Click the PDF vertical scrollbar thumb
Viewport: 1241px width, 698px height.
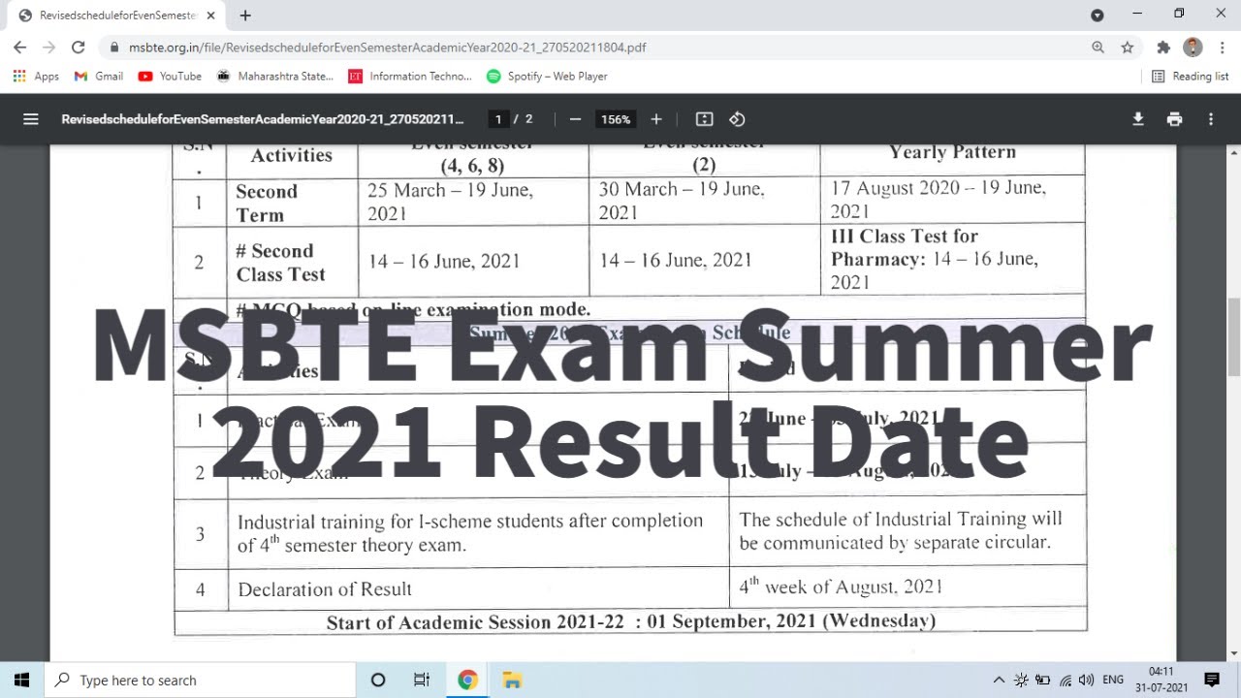click(x=1233, y=337)
